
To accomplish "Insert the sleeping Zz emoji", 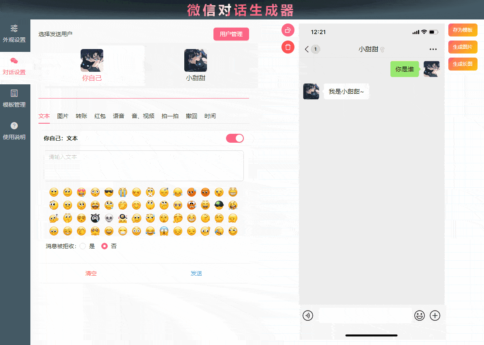I will (x=164, y=192).
